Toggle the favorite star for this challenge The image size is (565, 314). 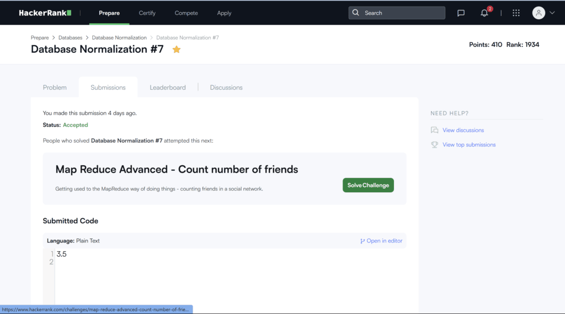pos(176,49)
